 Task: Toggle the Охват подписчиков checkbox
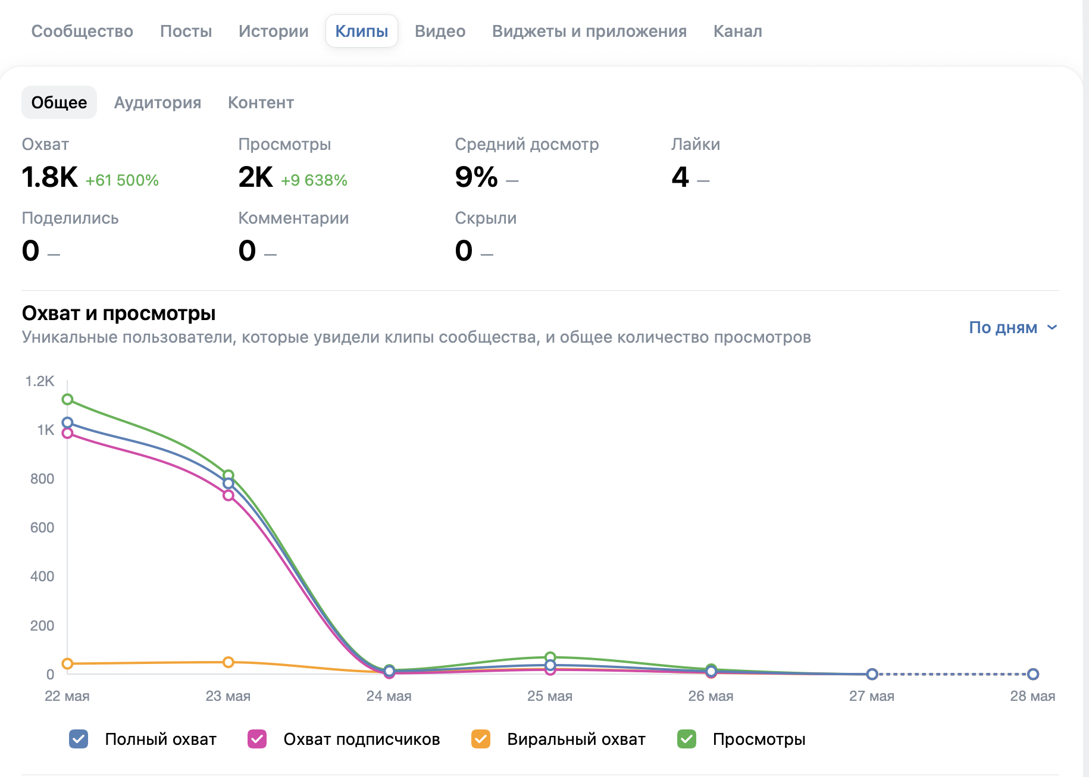click(257, 739)
